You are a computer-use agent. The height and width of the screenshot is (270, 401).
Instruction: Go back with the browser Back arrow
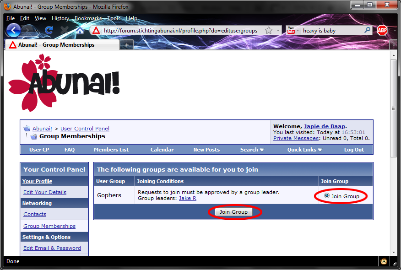pos(13,30)
